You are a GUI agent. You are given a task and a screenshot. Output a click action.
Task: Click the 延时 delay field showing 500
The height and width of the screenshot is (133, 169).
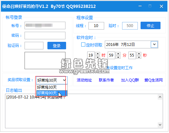(130, 26)
